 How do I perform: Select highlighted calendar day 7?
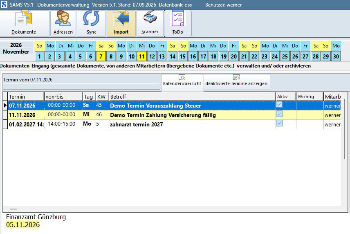[x=101, y=56]
